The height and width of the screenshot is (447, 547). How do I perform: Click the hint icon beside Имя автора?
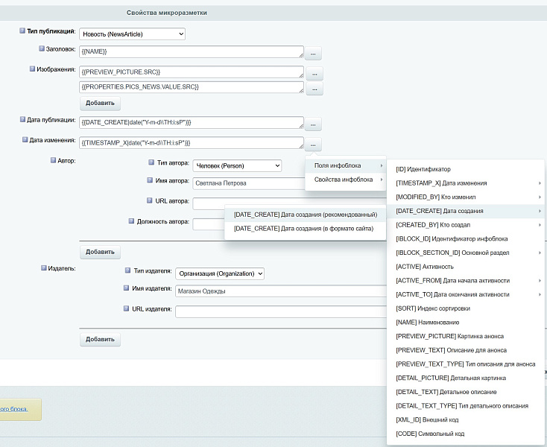(141, 180)
